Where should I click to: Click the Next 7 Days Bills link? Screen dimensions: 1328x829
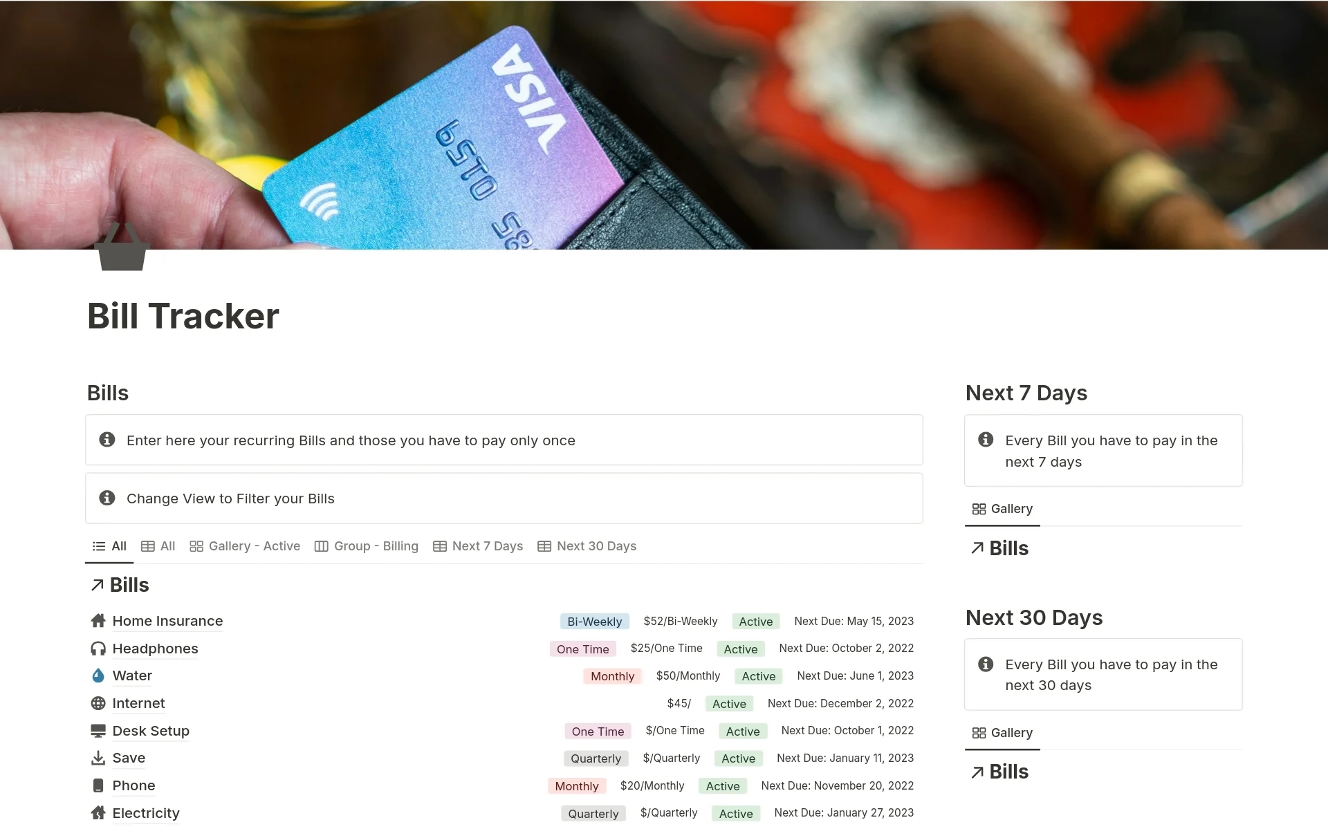(x=1008, y=548)
